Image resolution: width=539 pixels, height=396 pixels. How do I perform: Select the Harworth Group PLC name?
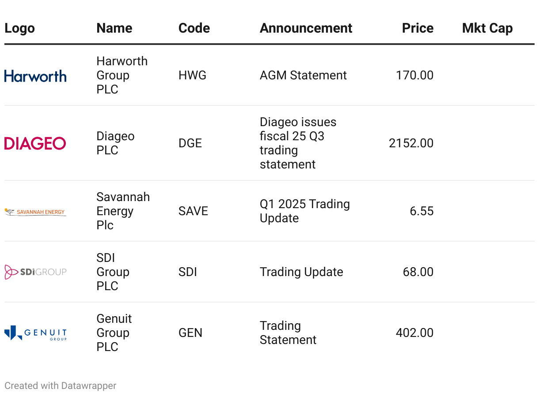pos(121,75)
